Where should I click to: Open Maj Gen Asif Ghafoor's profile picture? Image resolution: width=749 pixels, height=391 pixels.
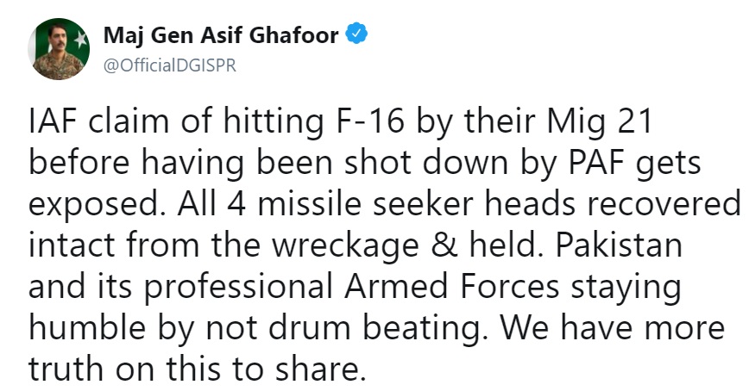pyautogui.click(x=59, y=49)
